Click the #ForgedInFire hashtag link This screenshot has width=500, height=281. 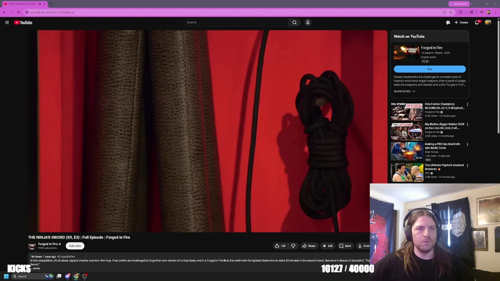point(66,256)
